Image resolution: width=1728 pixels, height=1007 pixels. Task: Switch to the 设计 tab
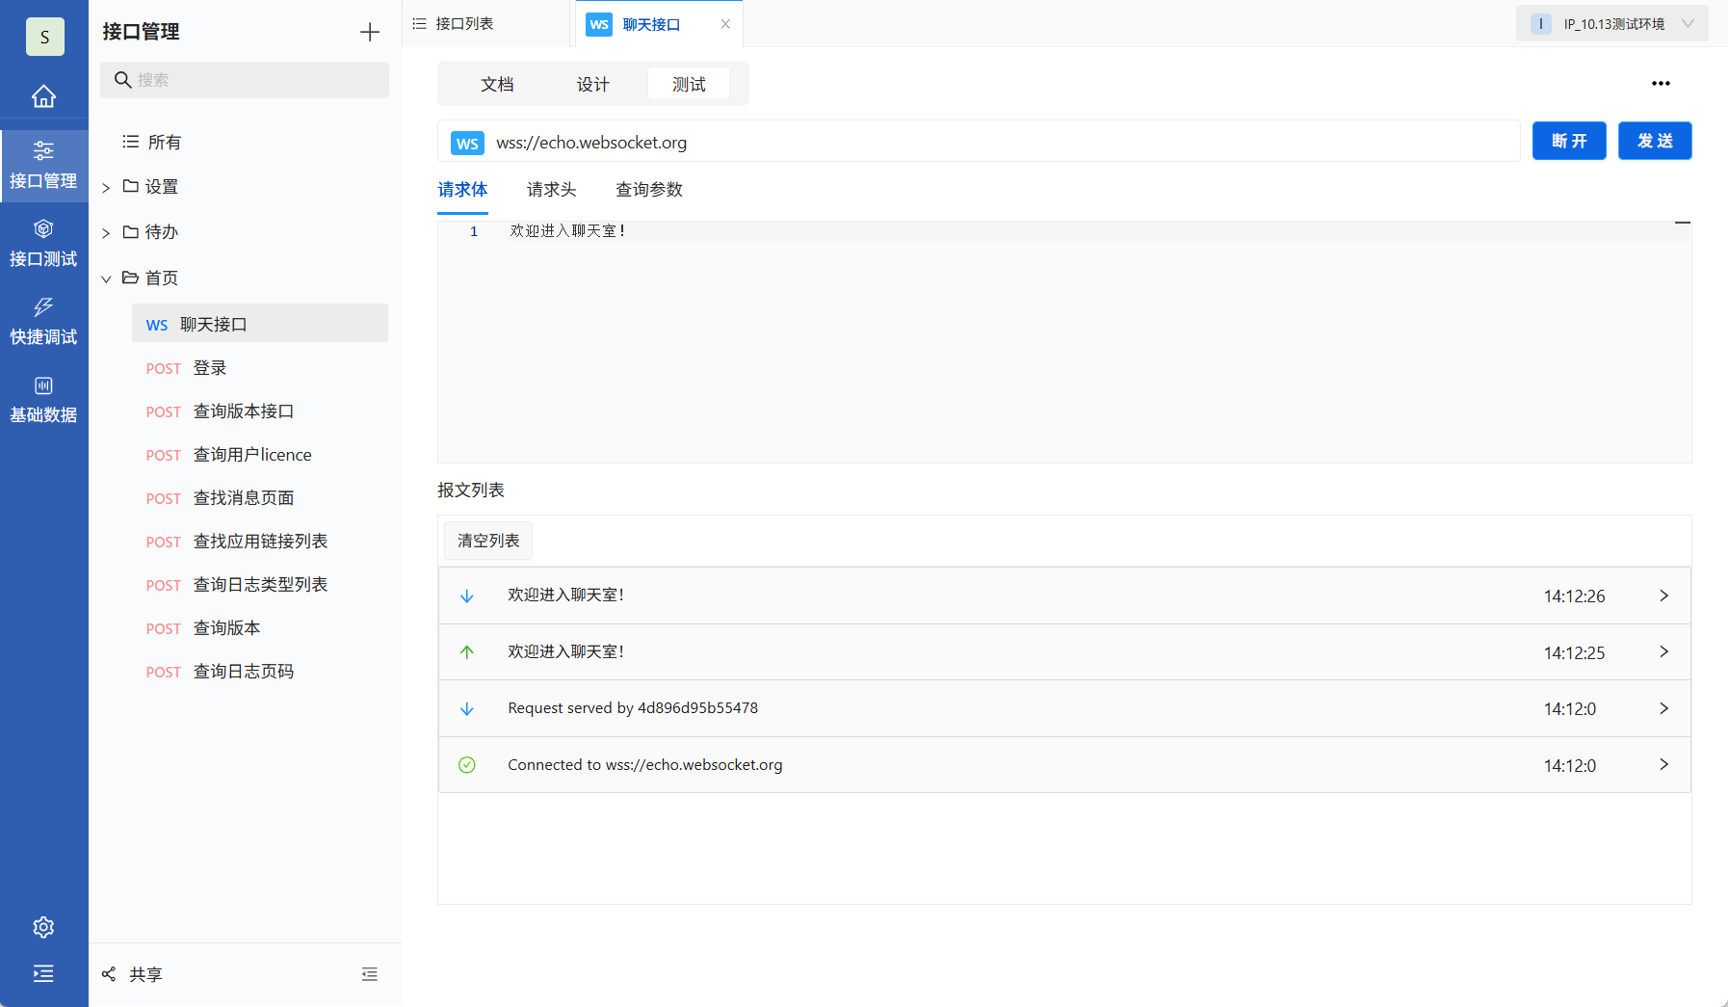(x=593, y=85)
